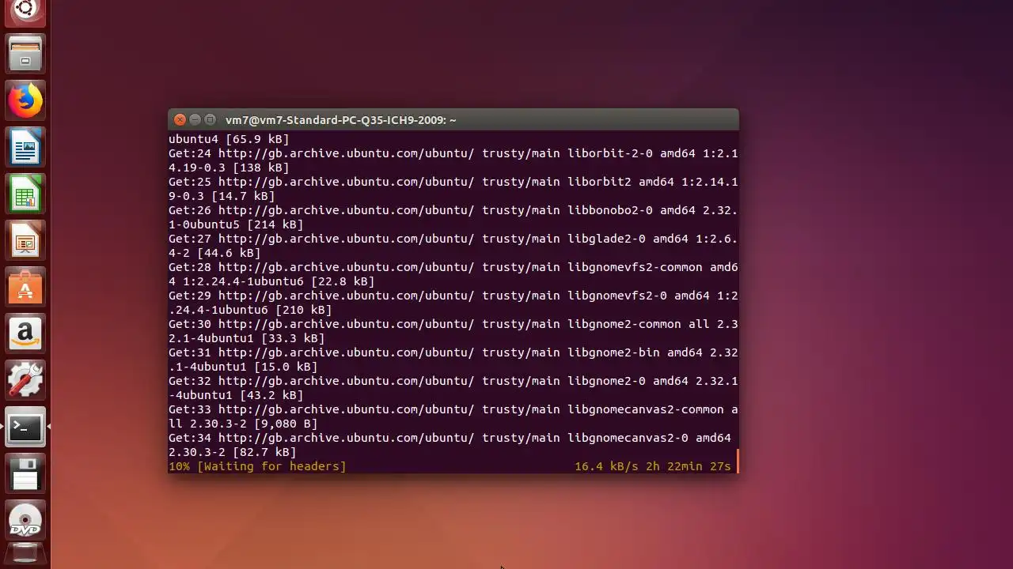Open the Ubuntu Dash search launcher

25,10
